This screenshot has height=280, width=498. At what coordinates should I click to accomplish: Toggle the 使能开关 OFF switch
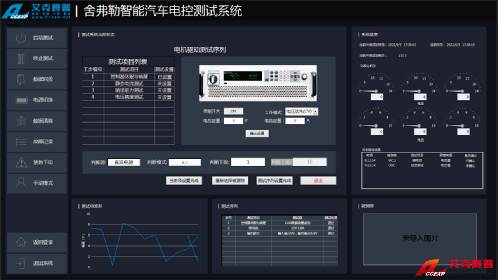click(233, 111)
